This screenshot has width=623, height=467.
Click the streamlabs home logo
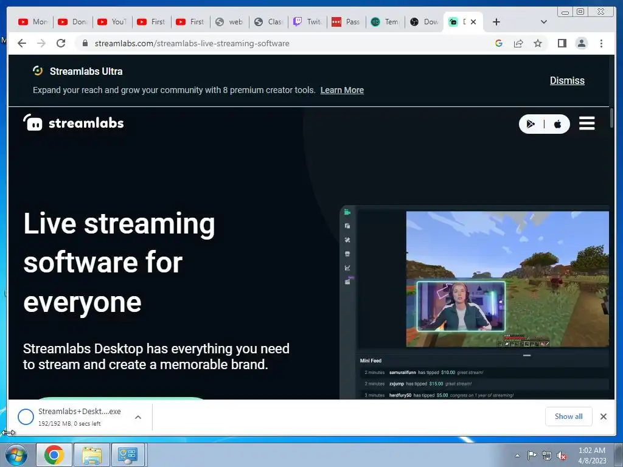pos(74,123)
